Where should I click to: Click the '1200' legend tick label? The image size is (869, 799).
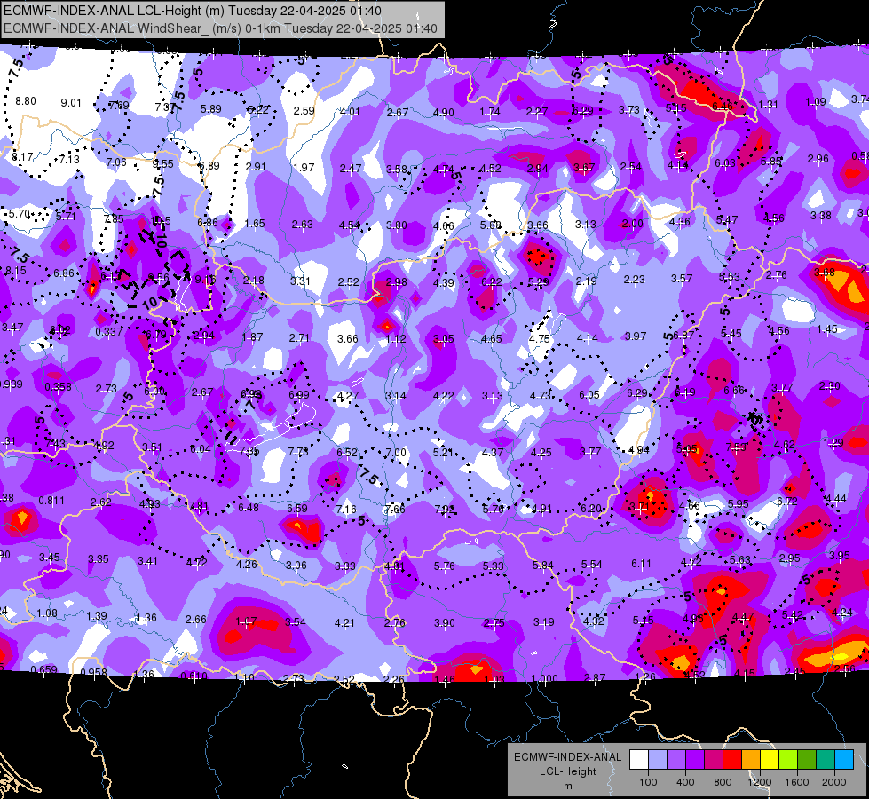coord(759,782)
